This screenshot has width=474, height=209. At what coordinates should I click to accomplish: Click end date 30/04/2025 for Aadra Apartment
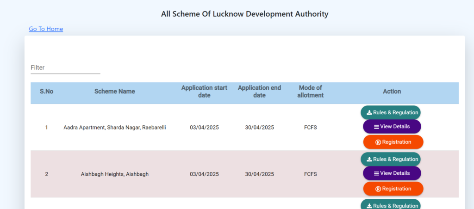tap(259, 128)
